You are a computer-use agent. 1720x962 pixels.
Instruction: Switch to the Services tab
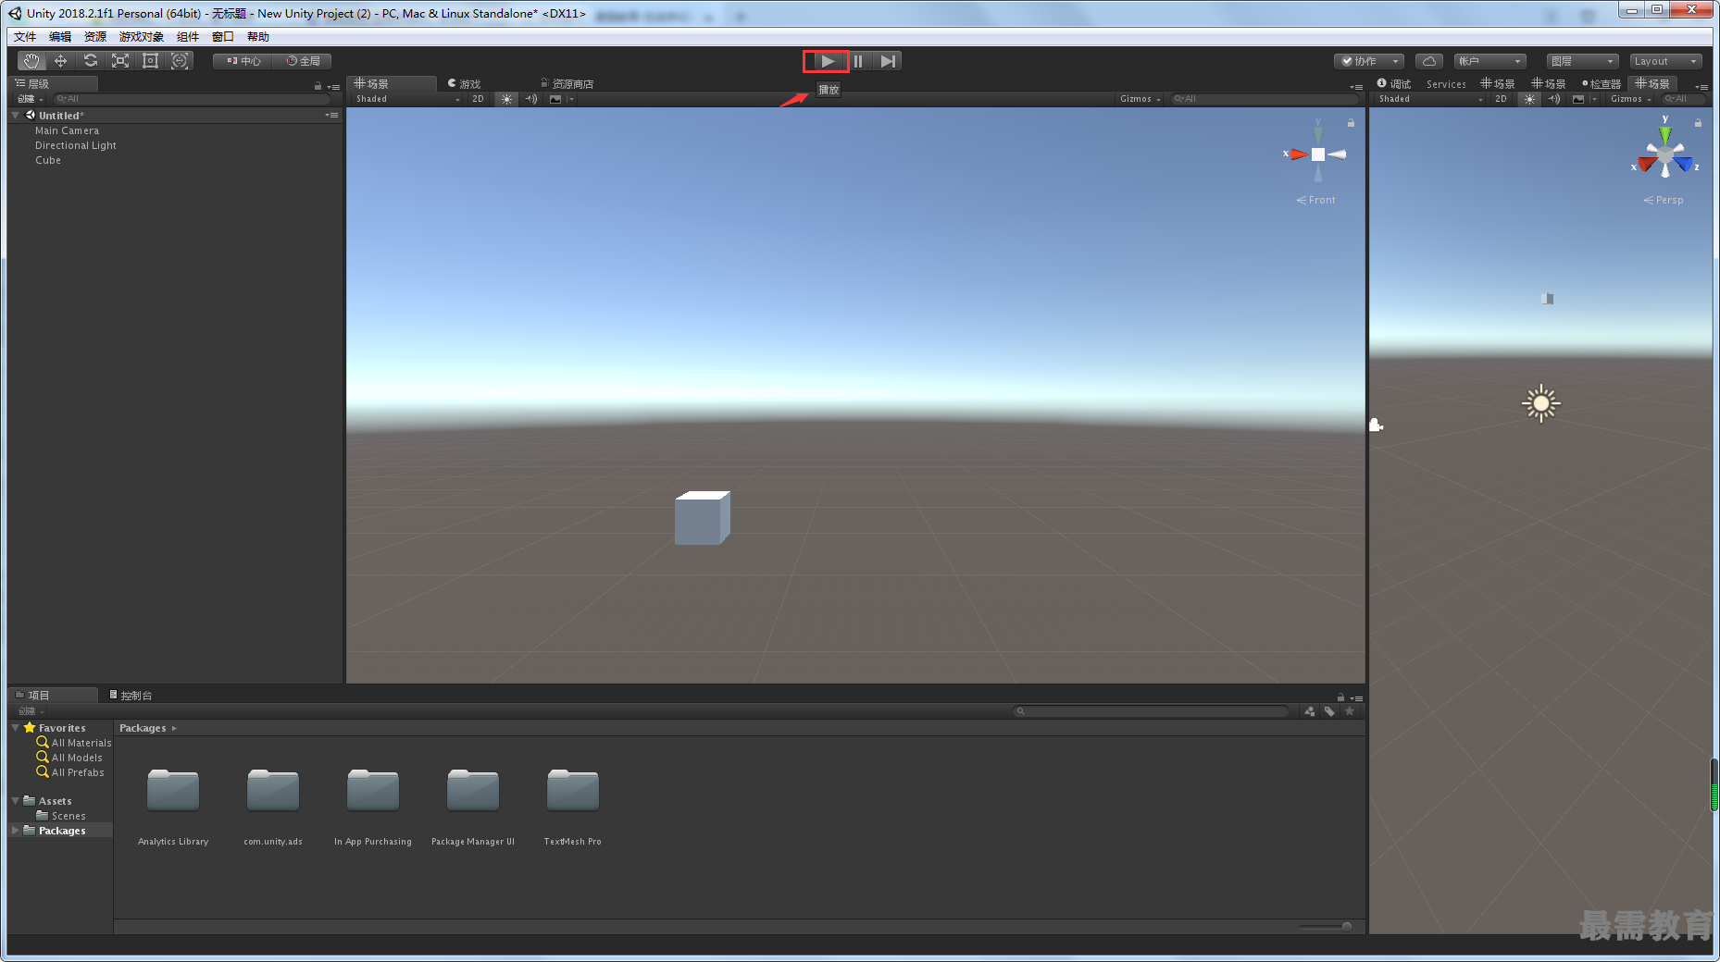tap(1446, 84)
